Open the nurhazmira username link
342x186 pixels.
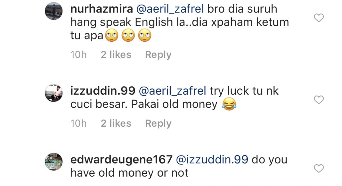pyautogui.click(x=102, y=9)
